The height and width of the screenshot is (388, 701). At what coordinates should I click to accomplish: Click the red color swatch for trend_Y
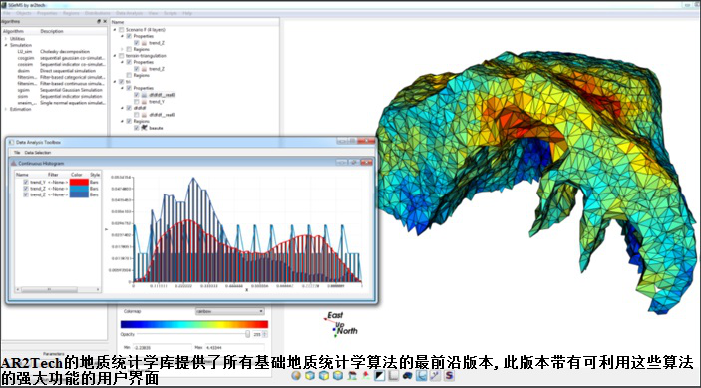(x=79, y=182)
